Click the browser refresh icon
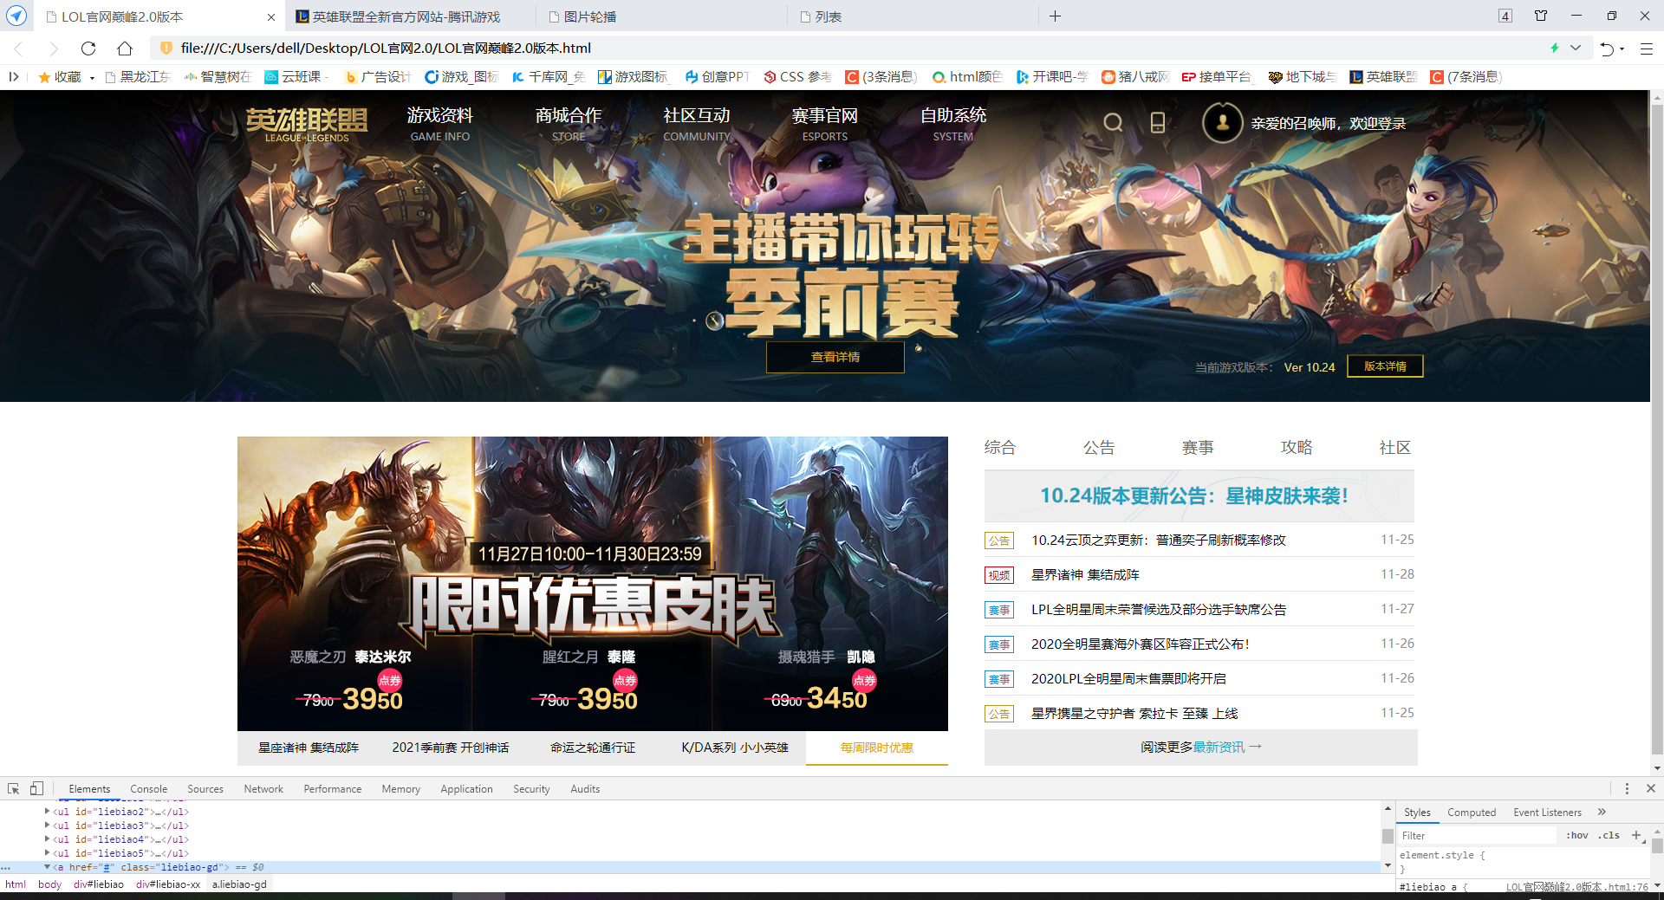 tap(88, 48)
